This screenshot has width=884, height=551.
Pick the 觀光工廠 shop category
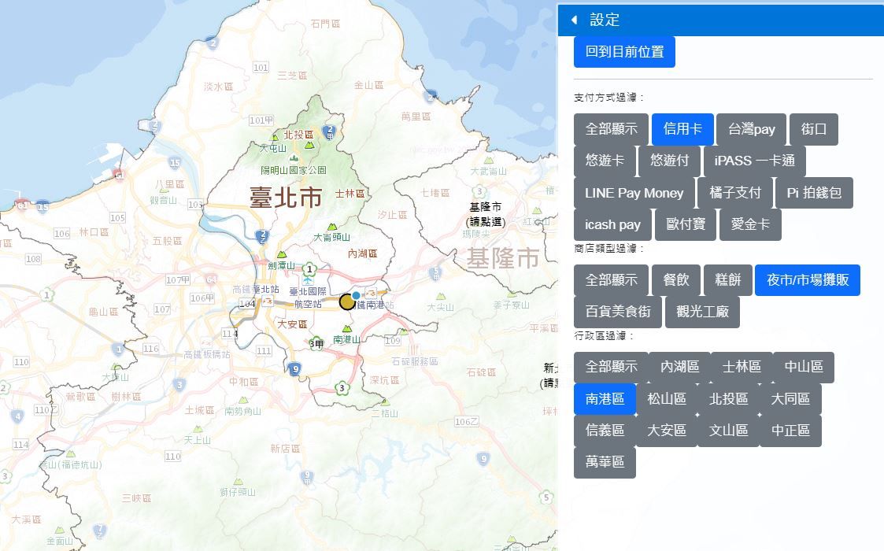click(x=702, y=312)
